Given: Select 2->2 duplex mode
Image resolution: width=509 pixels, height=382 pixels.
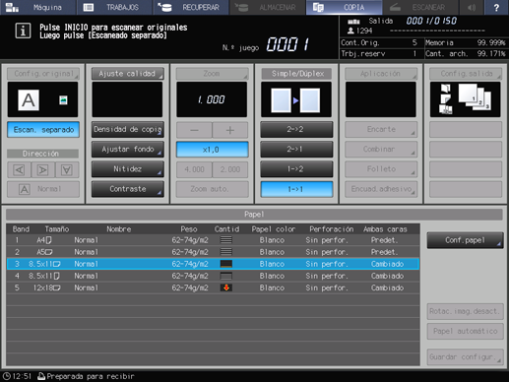Looking at the screenshot, I should coord(296,129).
